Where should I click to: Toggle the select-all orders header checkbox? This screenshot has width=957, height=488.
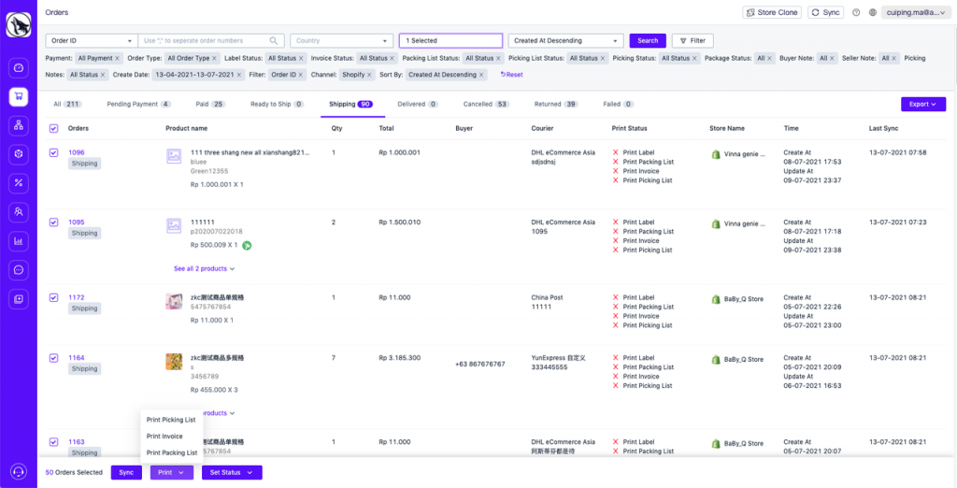53,129
